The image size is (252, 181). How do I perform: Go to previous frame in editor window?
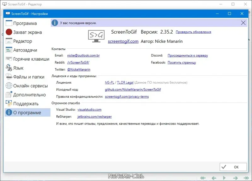click(x=214, y=178)
